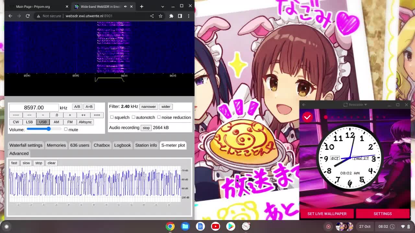Reload the WebSDR page
The height and width of the screenshot is (233, 415).
point(28,16)
